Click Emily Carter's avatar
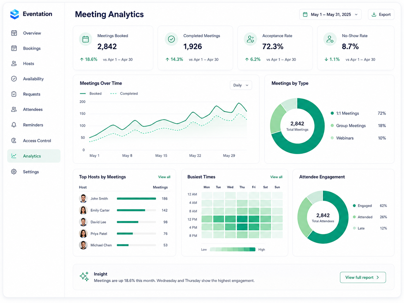Image resolution: width=404 pixels, height=303 pixels. tap(83, 210)
